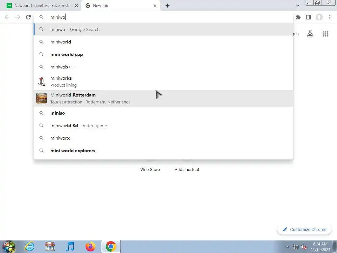Show hidden system tray icons

point(288,247)
